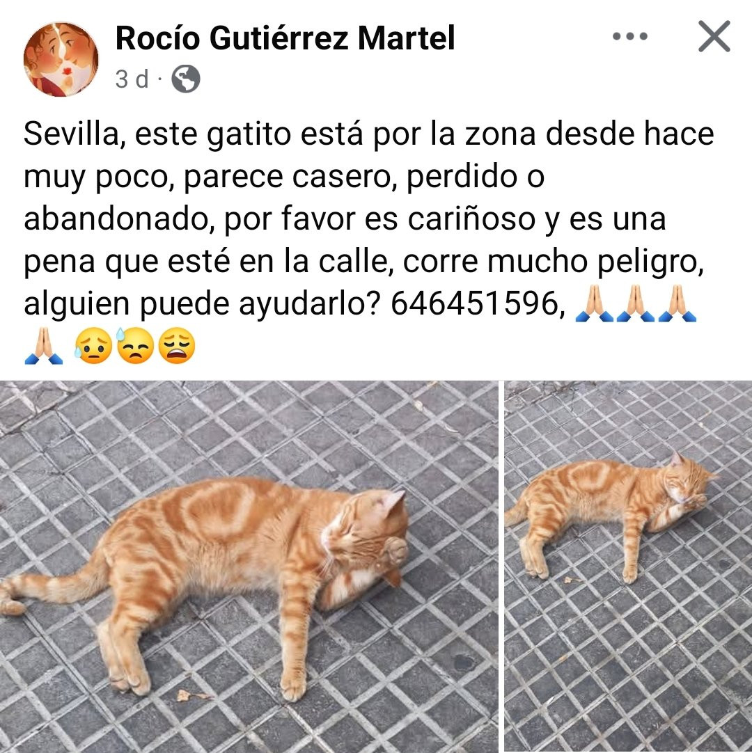Visit the Rocío Gutiérrez Martel profile name link
The width and height of the screenshot is (752, 753).
[285, 38]
